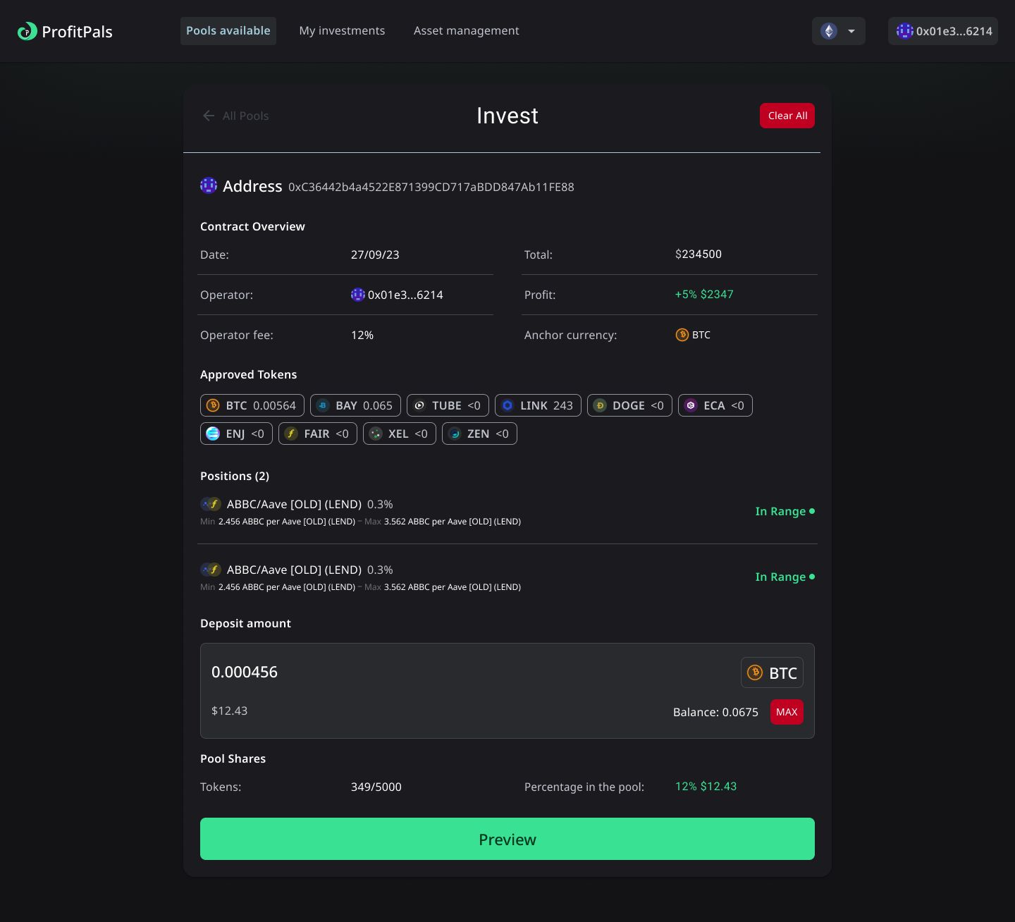This screenshot has width=1015, height=922.
Task: Select the contract address 0xC36442b4a...FE88
Action: [431, 187]
